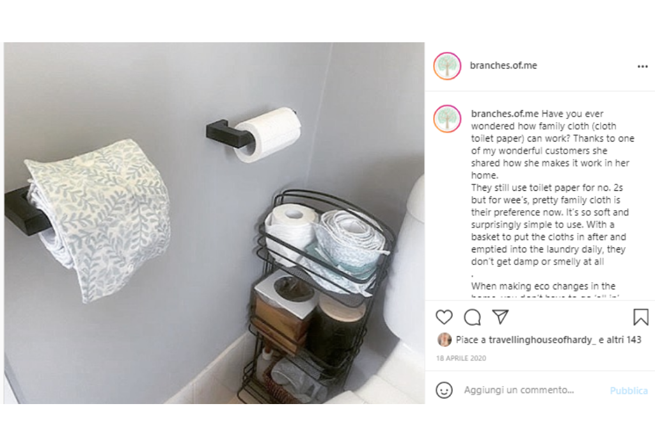Open comments via speech bubble icon
This screenshot has width=655, height=422.
tap(473, 317)
